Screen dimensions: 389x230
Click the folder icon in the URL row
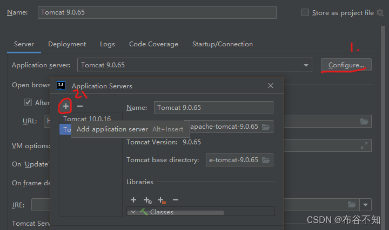click(364, 121)
